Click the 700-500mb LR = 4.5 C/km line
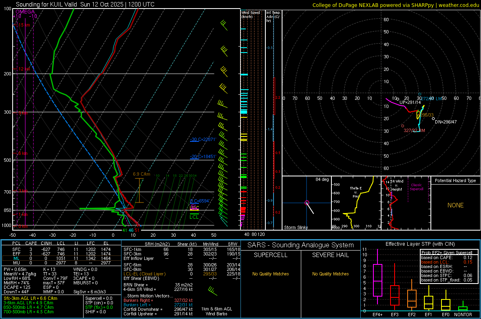The image size is (481, 319). [x=29, y=312]
